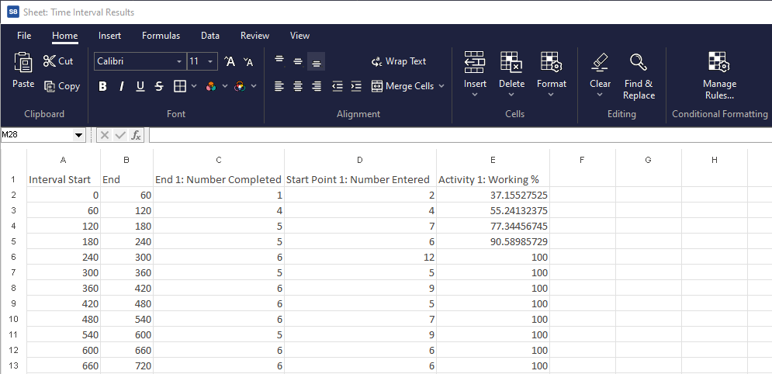Click the Insert cells icon

point(475,62)
